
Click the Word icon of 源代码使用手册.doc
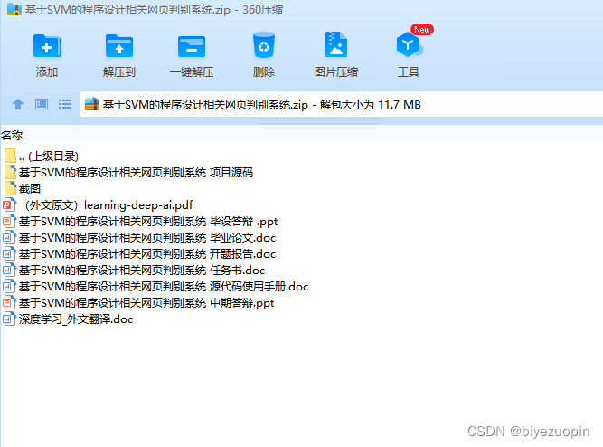(x=10, y=286)
